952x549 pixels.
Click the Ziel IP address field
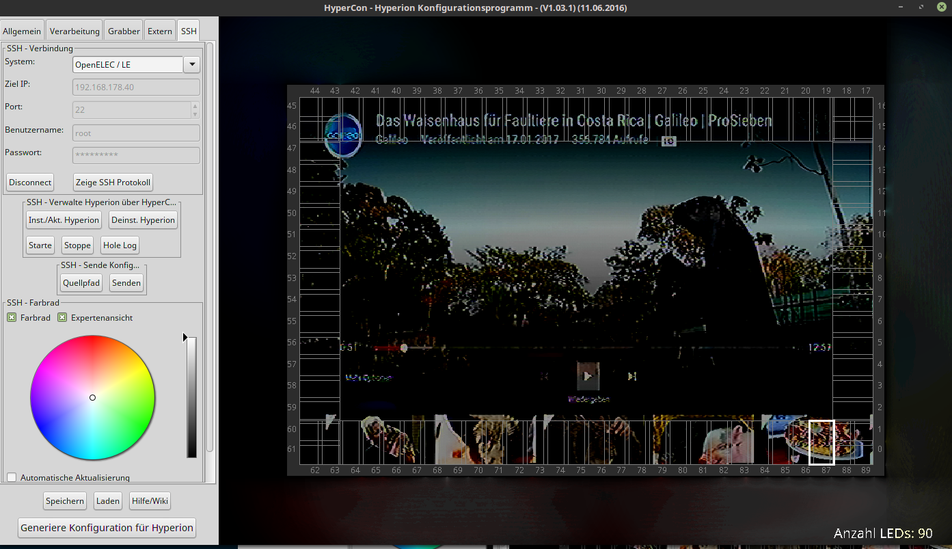point(136,87)
